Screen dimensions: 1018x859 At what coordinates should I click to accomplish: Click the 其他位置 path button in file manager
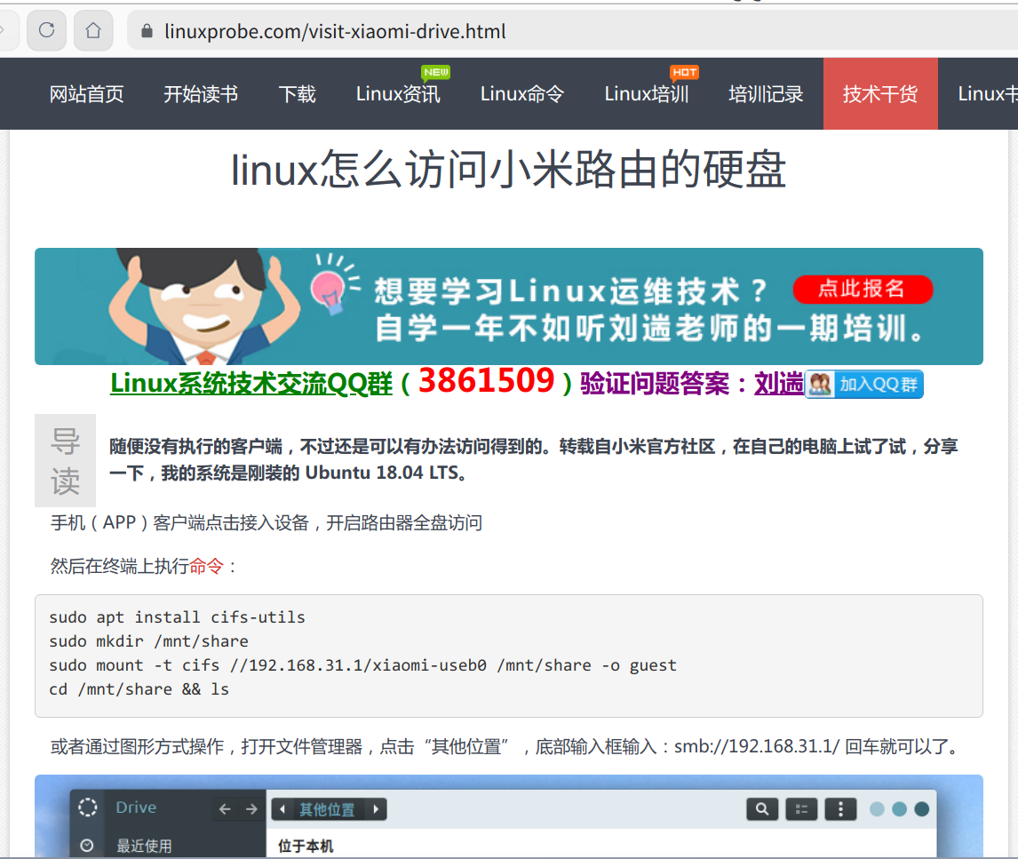(x=327, y=809)
